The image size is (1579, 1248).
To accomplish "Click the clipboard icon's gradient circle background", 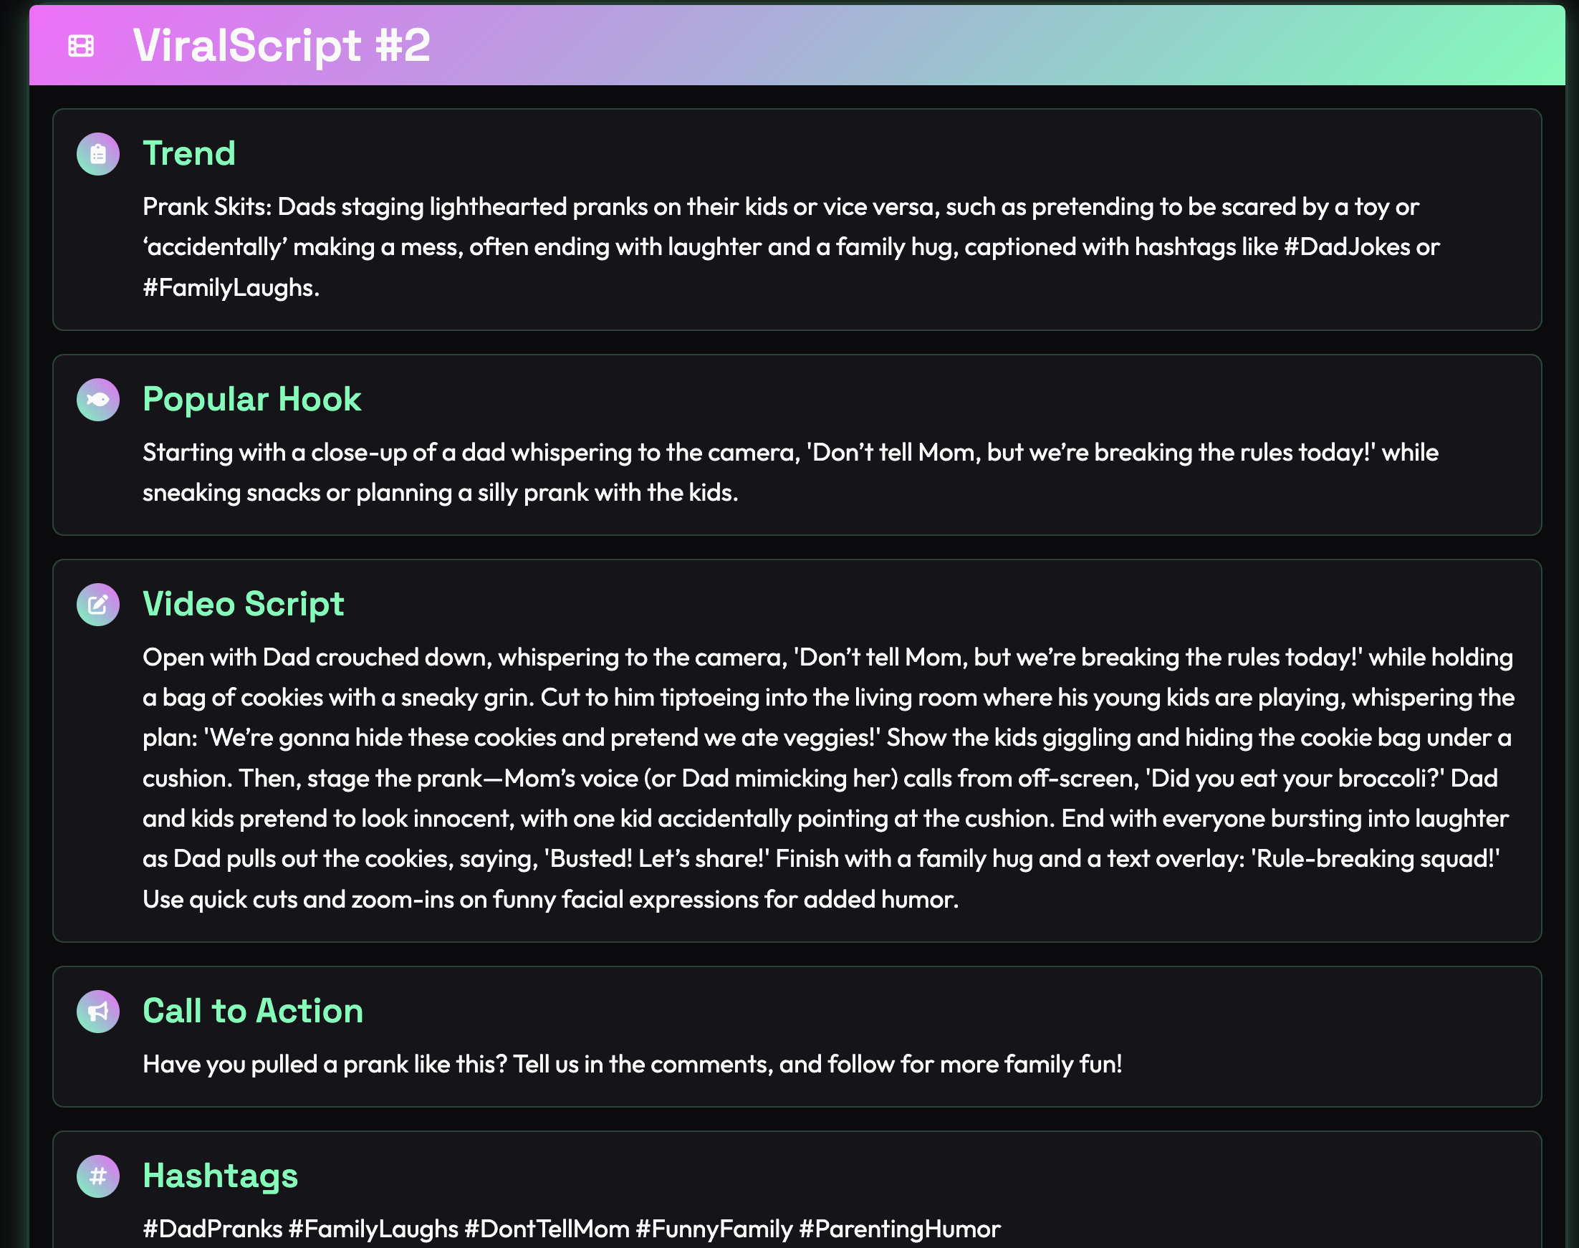I will [x=100, y=153].
